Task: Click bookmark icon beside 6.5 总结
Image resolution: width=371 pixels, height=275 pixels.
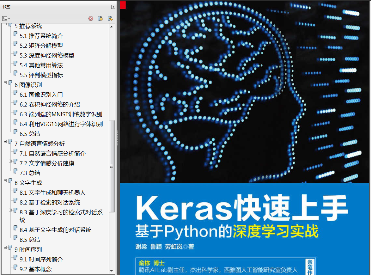Action: tap(15, 132)
